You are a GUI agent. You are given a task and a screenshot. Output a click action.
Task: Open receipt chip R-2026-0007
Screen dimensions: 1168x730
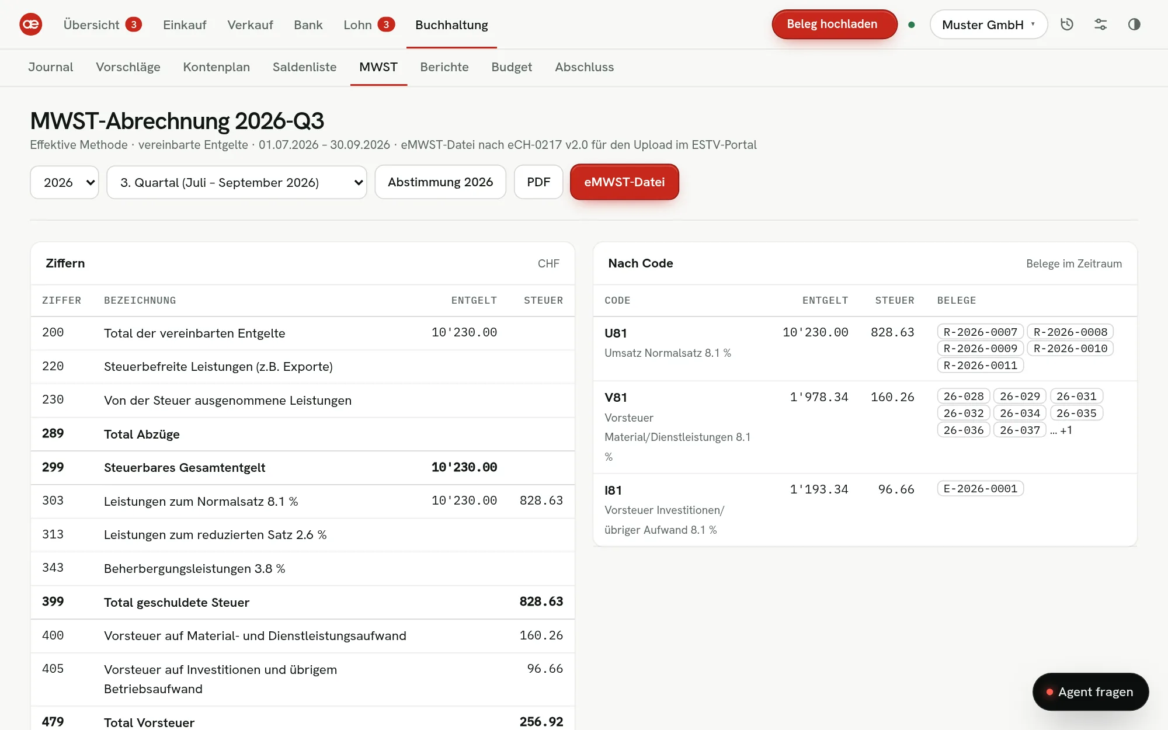coord(980,332)
